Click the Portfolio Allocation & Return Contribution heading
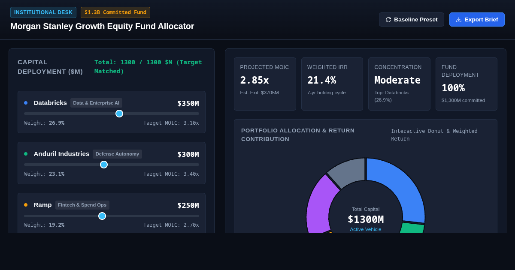The image size is (515, 270). 298,135
